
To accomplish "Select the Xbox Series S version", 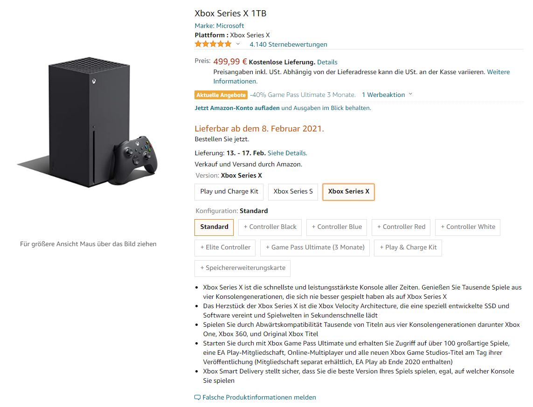I will click(x=293, y=192).
